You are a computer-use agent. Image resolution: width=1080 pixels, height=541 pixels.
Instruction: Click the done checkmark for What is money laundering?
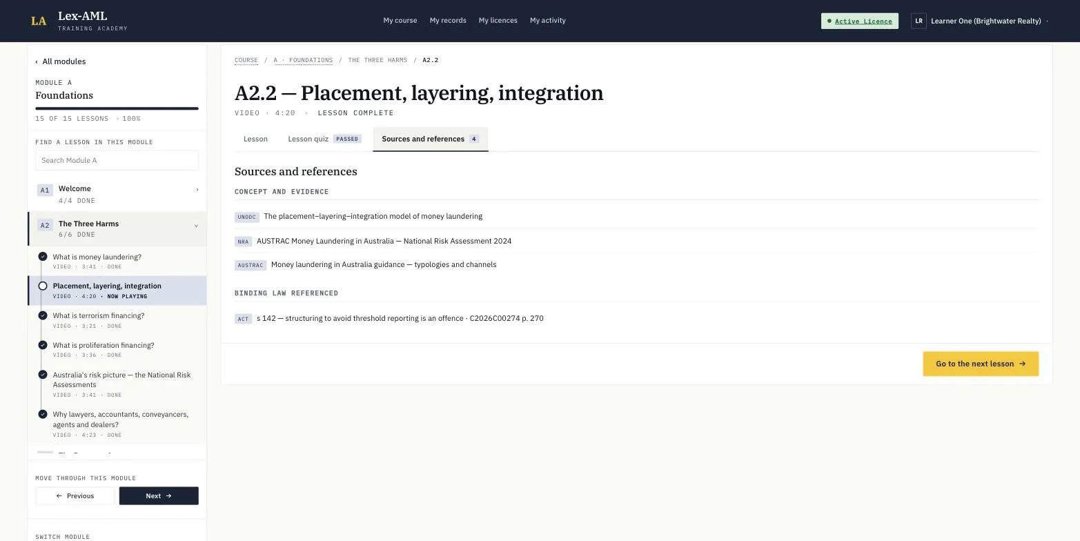(x=43, y=257)
